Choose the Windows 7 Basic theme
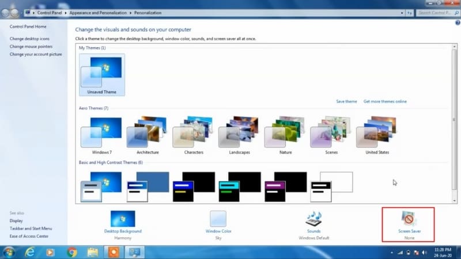461x259 pixels. (x=101, y=186)
